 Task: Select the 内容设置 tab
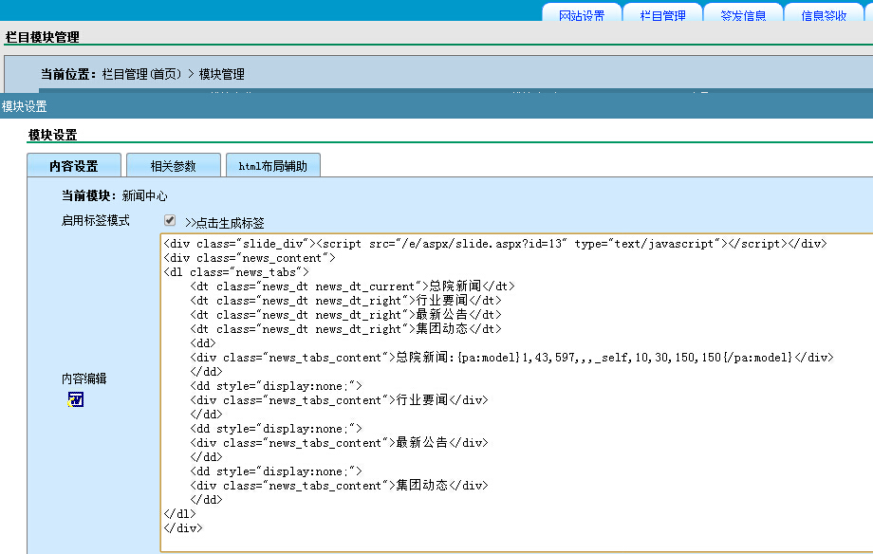click(74, 166)
